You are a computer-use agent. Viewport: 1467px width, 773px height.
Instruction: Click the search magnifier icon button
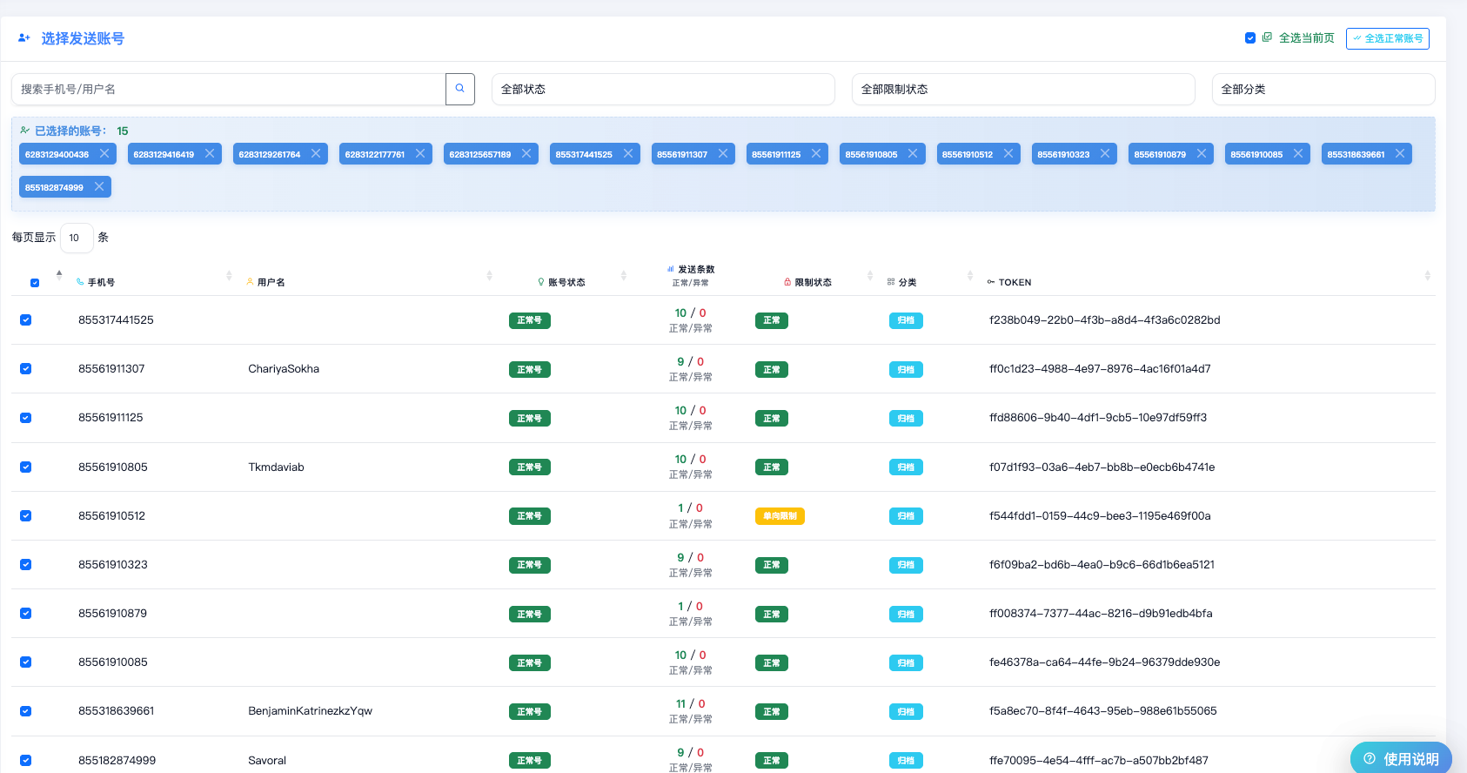459,89
